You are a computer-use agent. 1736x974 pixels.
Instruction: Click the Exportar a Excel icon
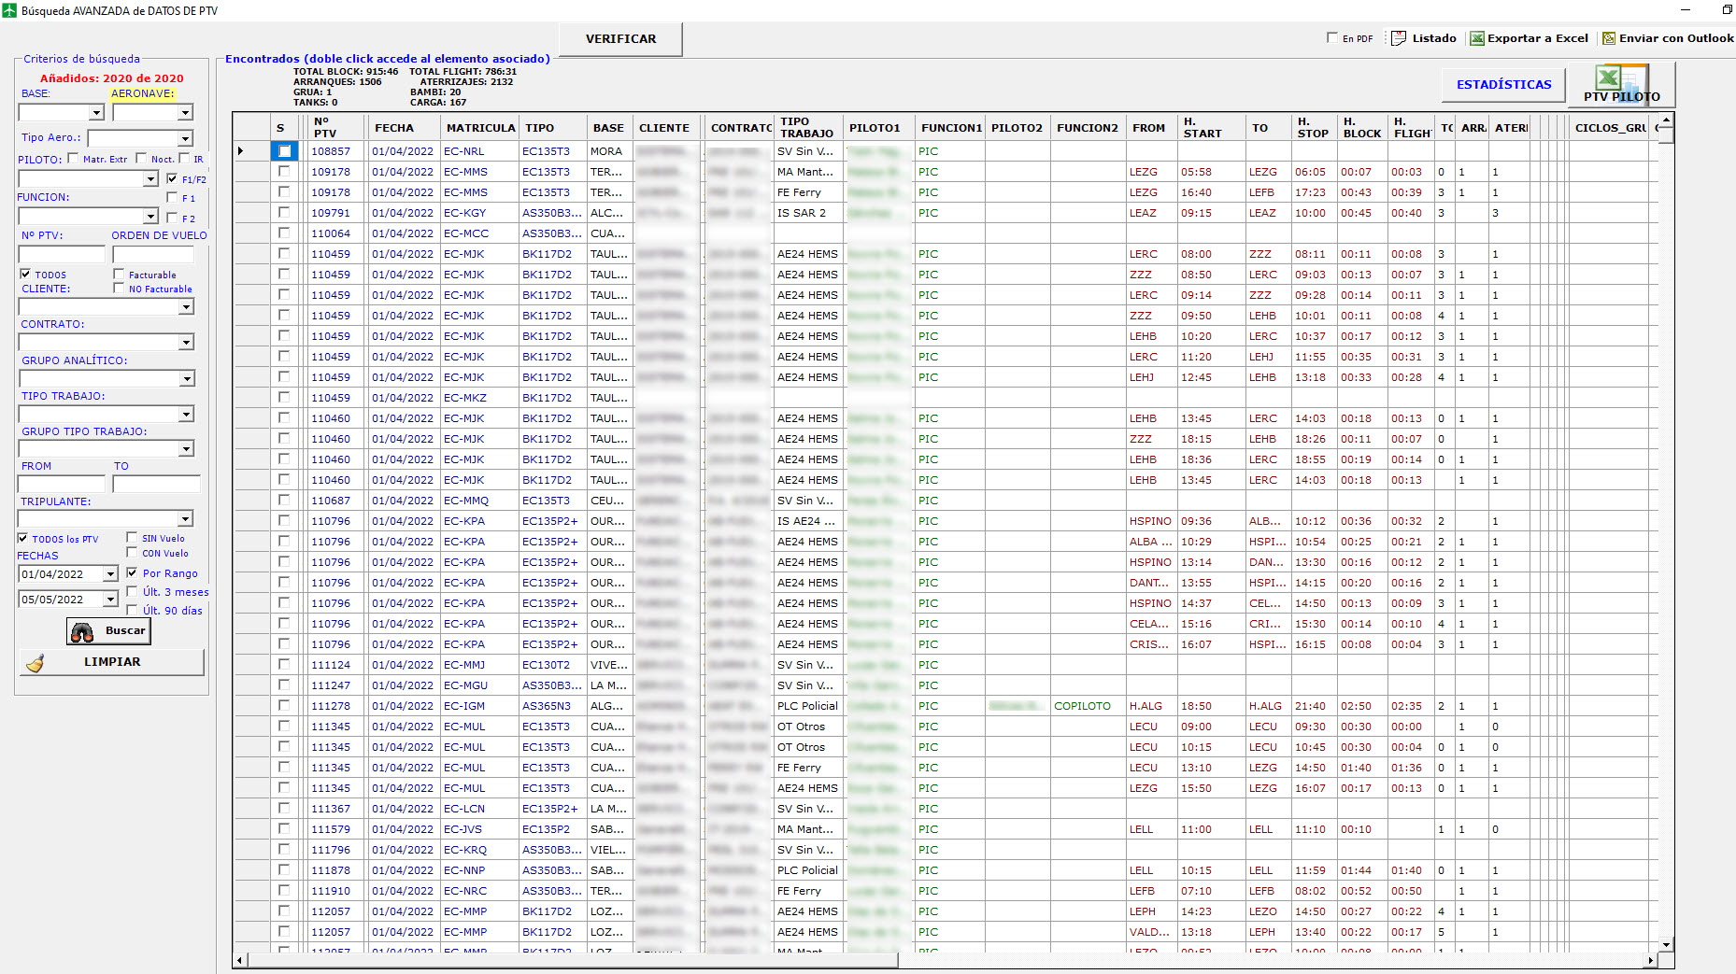(x=1477, y=38)
